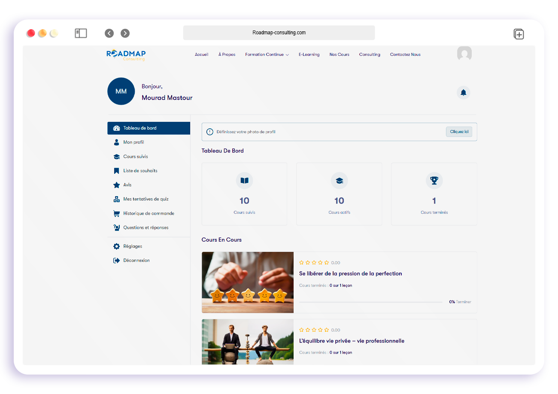Viewport: 558px width, 394px height.
Task: Open the E-Learning menu item
Action: 309,55
